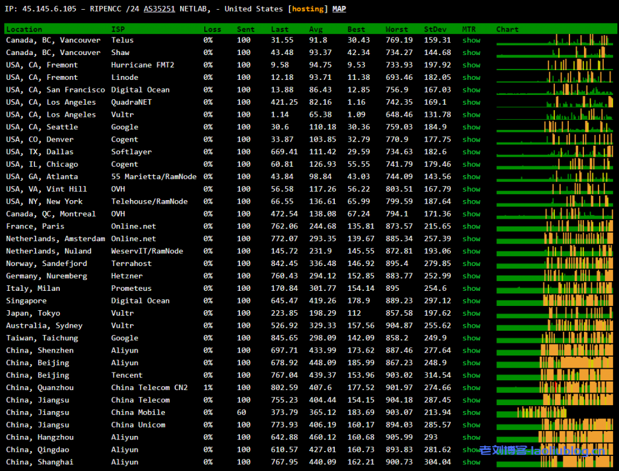
Task: Open MTR for Quanzhou China Telecom CN2
Action: 471,388
